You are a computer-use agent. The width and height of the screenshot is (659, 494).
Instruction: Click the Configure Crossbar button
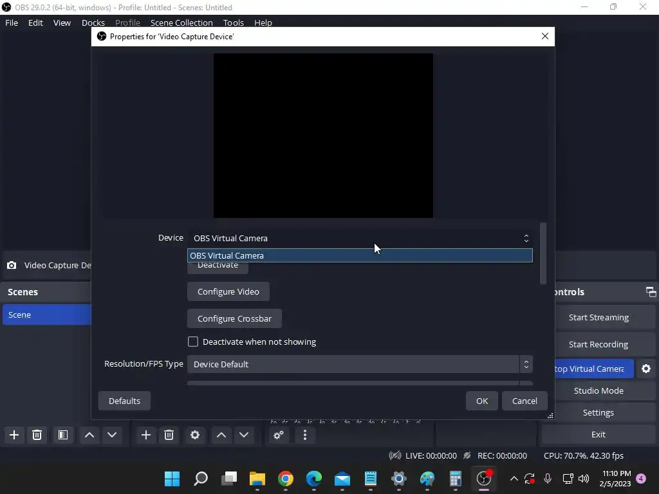point(234,318)
